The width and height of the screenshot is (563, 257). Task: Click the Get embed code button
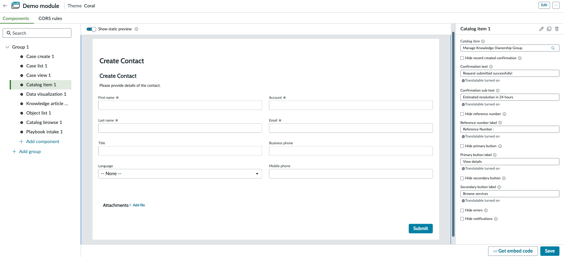click(x=513, y=251)
